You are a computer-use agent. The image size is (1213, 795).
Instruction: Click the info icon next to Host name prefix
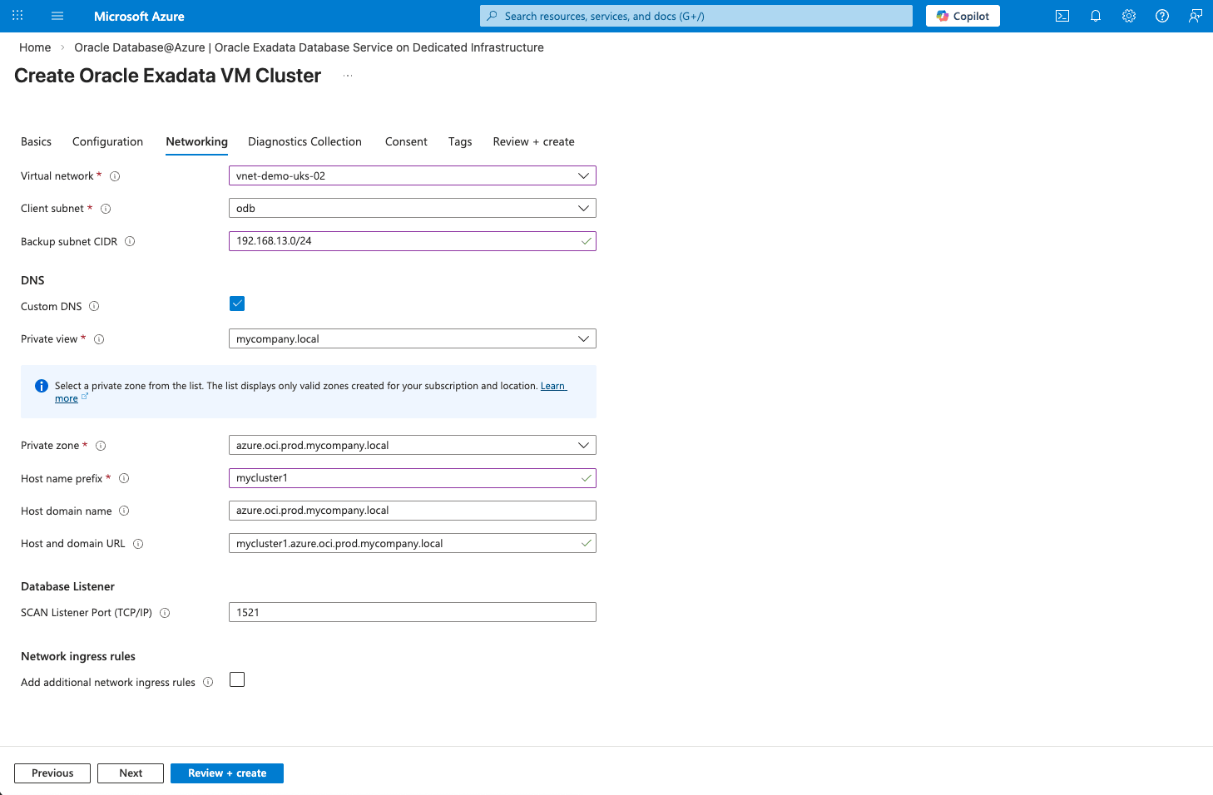tap(123, 478)
